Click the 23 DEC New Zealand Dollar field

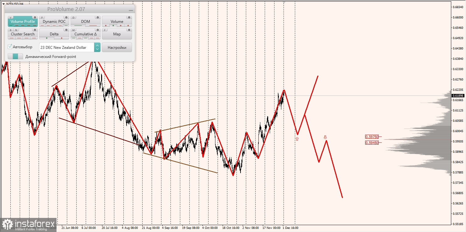coord(67,47)
